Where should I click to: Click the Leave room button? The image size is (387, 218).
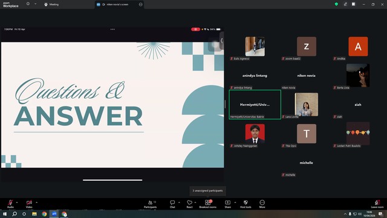pos(377,204)
